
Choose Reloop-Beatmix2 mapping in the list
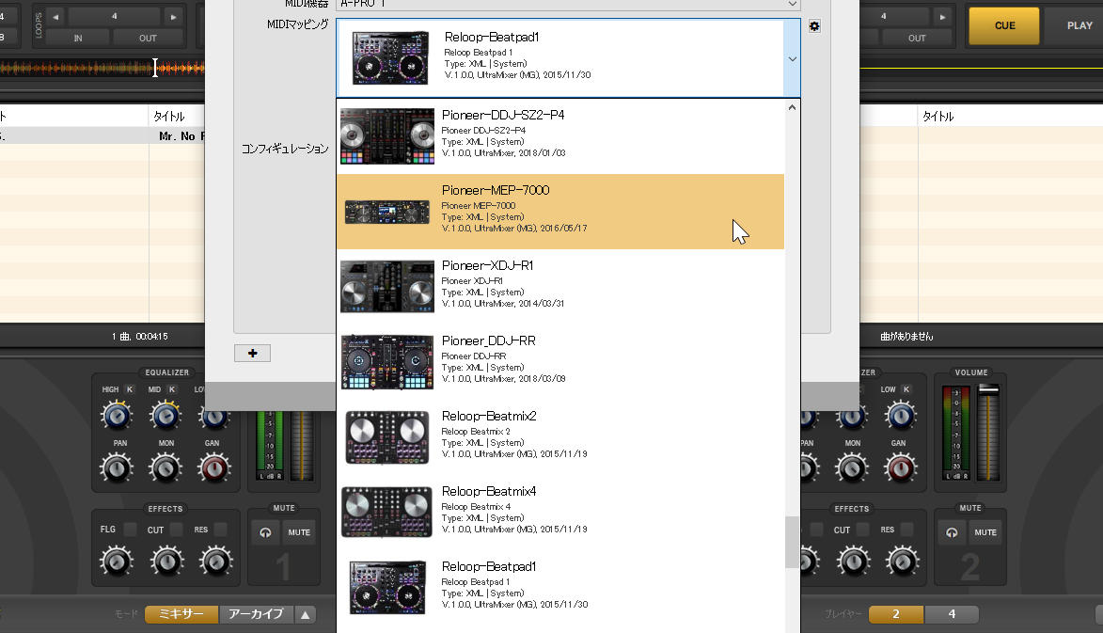point(559,437)
